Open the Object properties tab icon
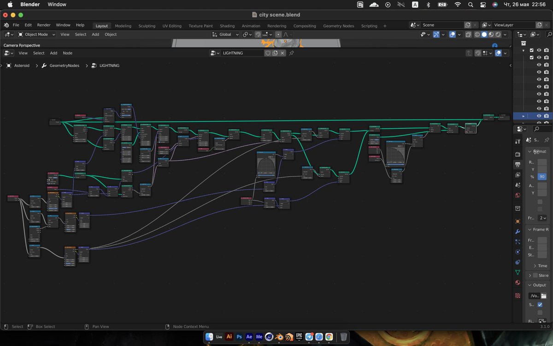The height and width of the screenshot is (346, 553). [518, 221]
